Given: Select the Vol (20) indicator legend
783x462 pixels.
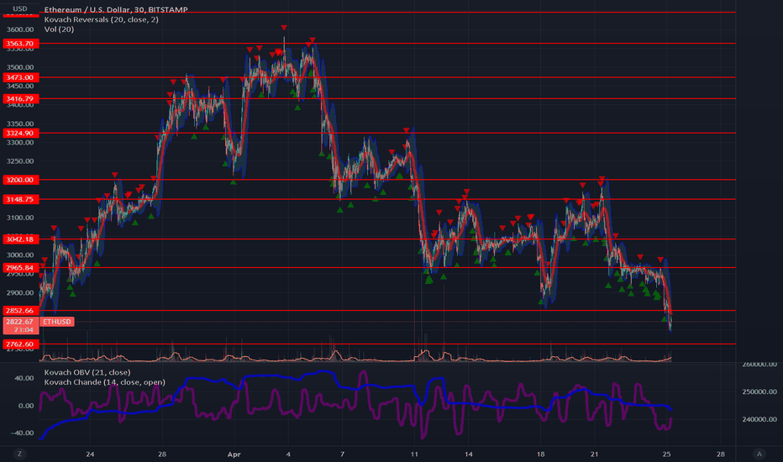Looking at the screenshot, I should [59, 29].
